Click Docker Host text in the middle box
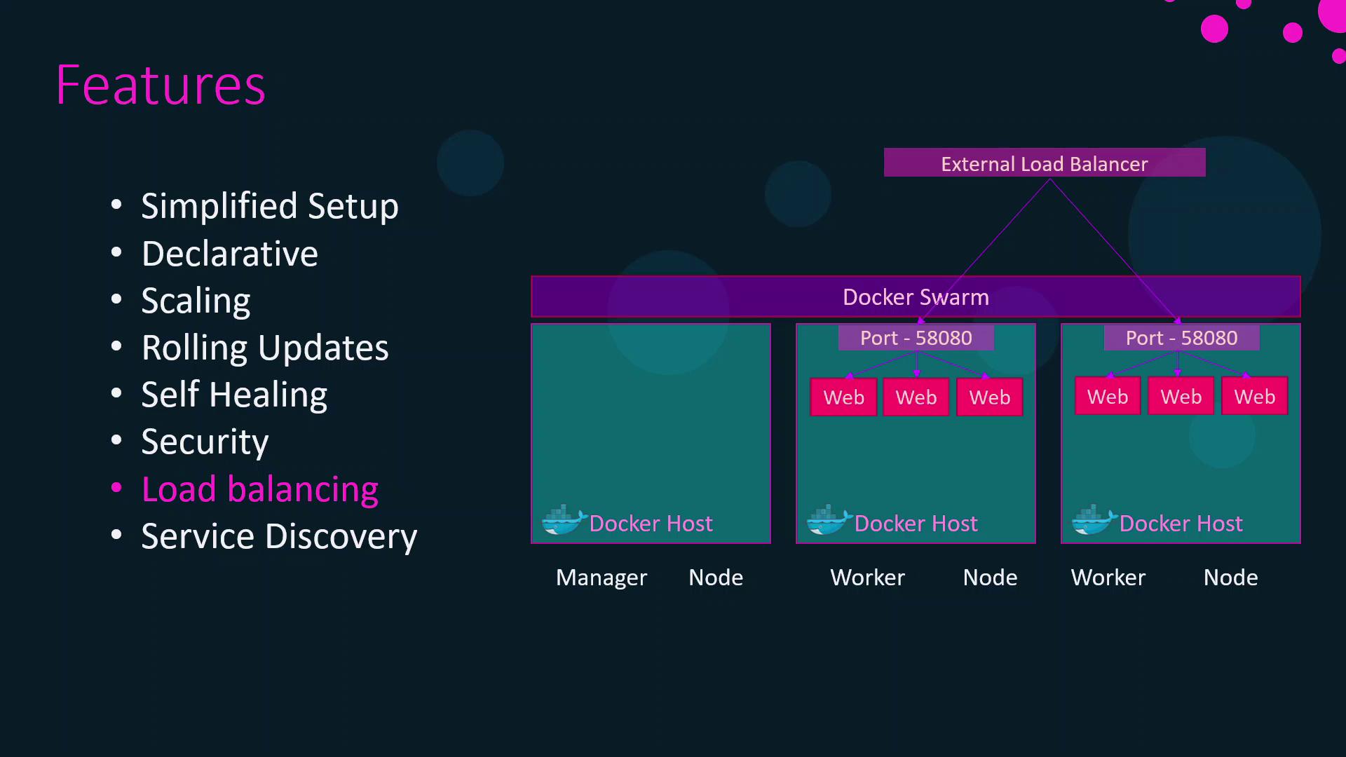The image size is (1346, 757). 916,524
